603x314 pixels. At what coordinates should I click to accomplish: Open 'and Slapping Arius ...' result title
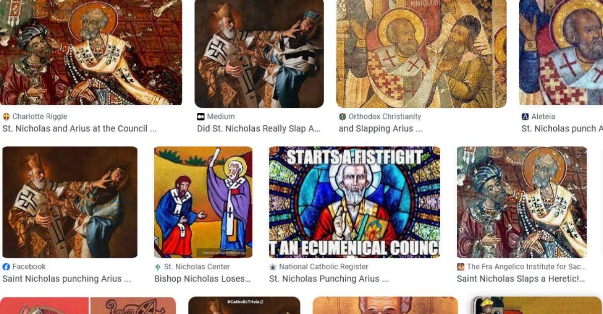(x=381, y=128)
